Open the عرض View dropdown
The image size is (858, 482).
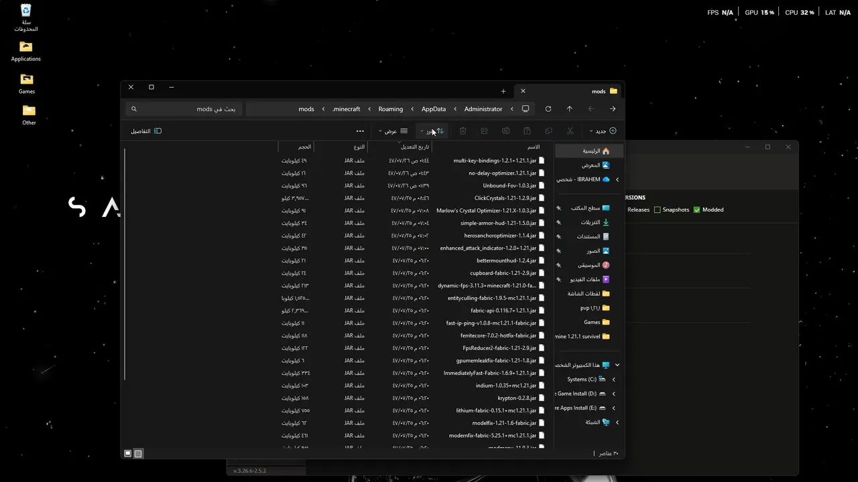click(393, 131)
